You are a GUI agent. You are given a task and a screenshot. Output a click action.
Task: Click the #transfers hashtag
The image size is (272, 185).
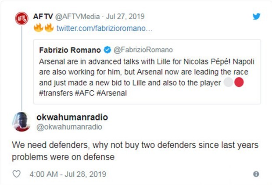54,93
